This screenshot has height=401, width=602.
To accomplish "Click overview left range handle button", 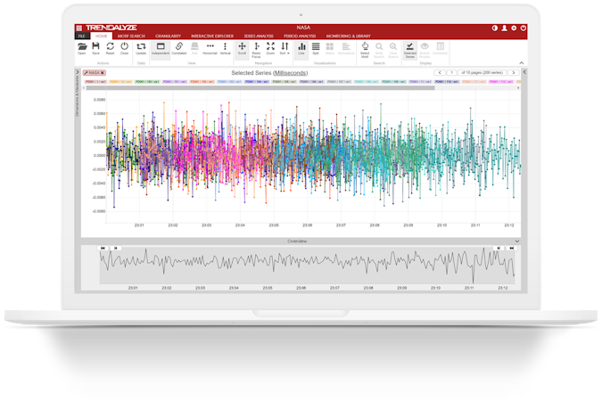I will [116, 249].
